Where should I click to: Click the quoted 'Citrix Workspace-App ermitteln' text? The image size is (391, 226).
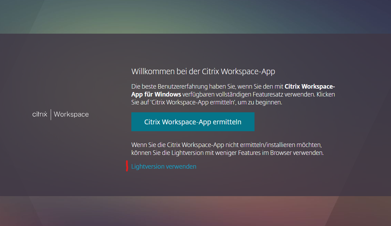pos(193,102)
